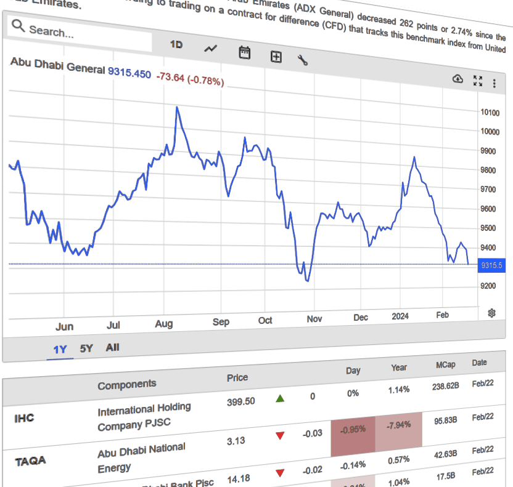Image resolution: width=513 pixels, height=487 pixels.
Task: Download chart with cloud icon
Action: tap(458, 79)
